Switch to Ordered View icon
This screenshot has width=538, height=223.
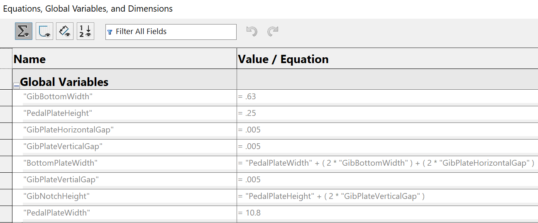(x=86, y=31)
